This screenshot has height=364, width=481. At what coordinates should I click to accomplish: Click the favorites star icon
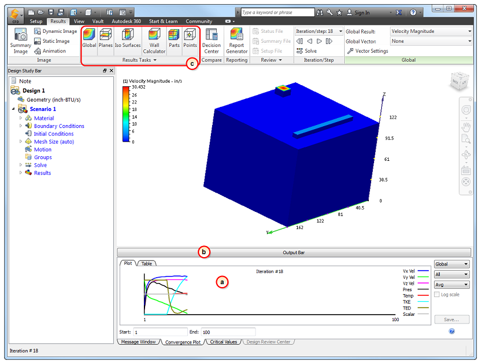[339, 12]
